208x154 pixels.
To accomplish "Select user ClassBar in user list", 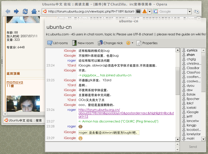I will pyautogui.click(x=192, y=68).
